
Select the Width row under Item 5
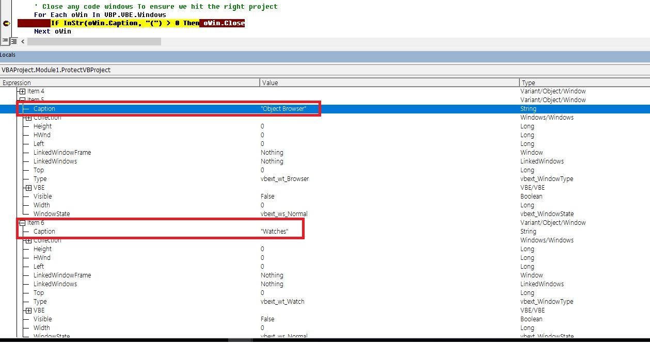[325, 205]
